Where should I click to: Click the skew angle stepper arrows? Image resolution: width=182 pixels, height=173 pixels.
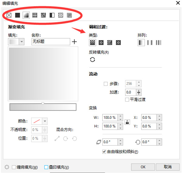pyautogui.click(x=120, y=142)
